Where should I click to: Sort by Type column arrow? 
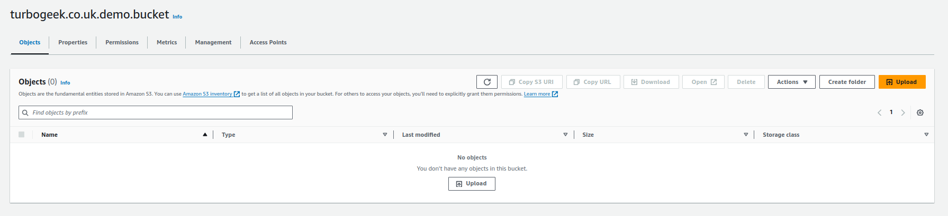coord(385,135)
